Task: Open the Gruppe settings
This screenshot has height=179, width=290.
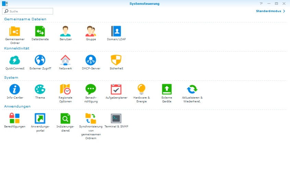Action: (x=91, y=32)
